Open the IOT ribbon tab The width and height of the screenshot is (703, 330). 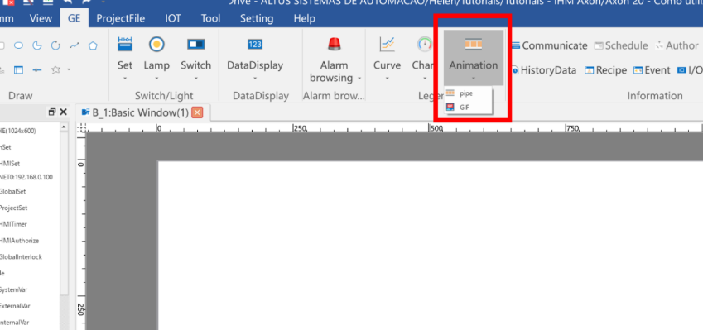(x=173, y=18)
